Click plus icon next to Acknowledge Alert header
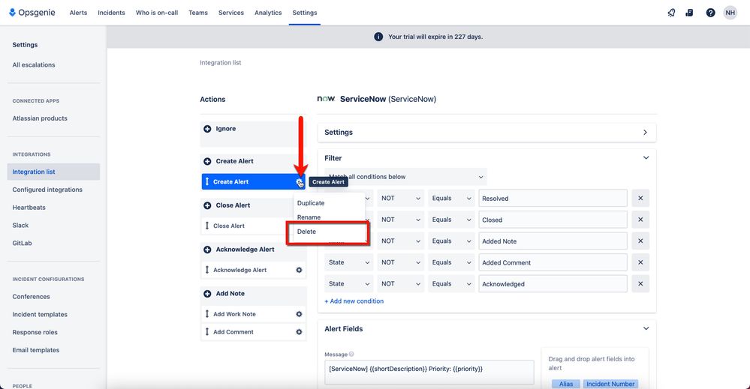 pos(207,250)
